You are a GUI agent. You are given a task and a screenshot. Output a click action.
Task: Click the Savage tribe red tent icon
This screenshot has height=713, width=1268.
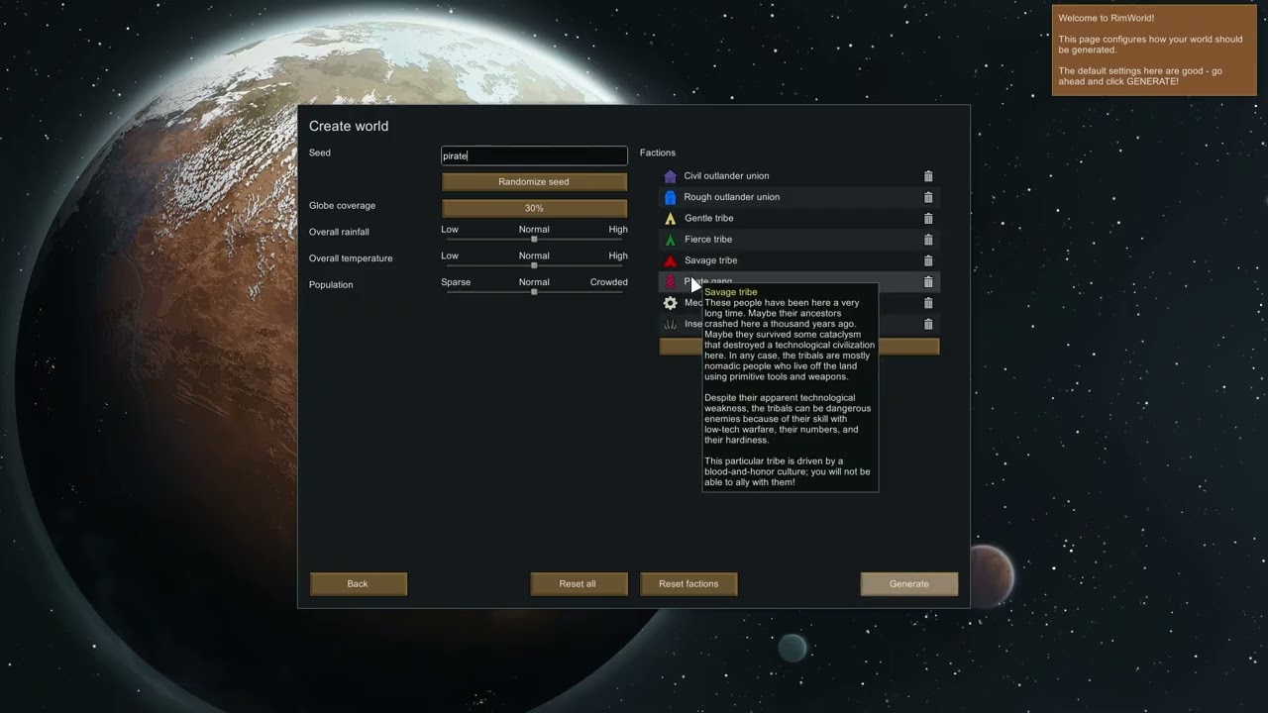click(670, 260)
